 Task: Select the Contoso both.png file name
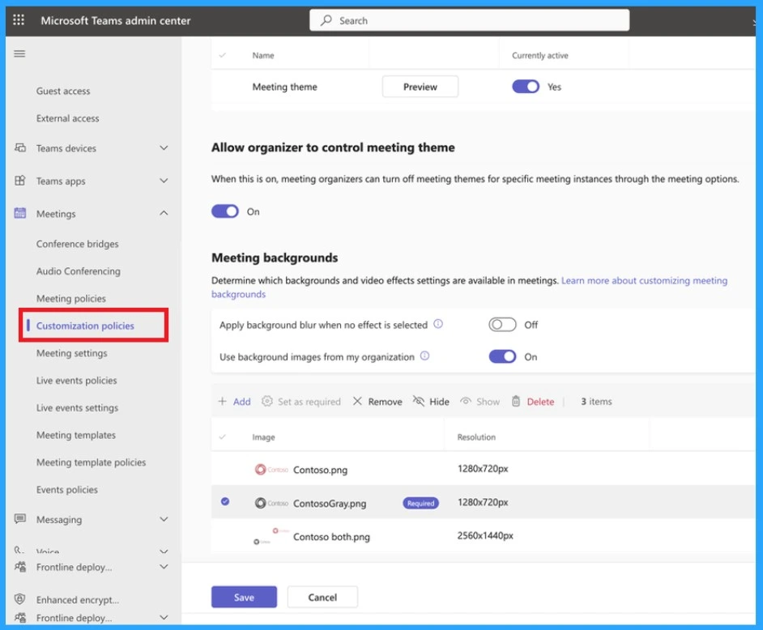(x=331, y=537)
